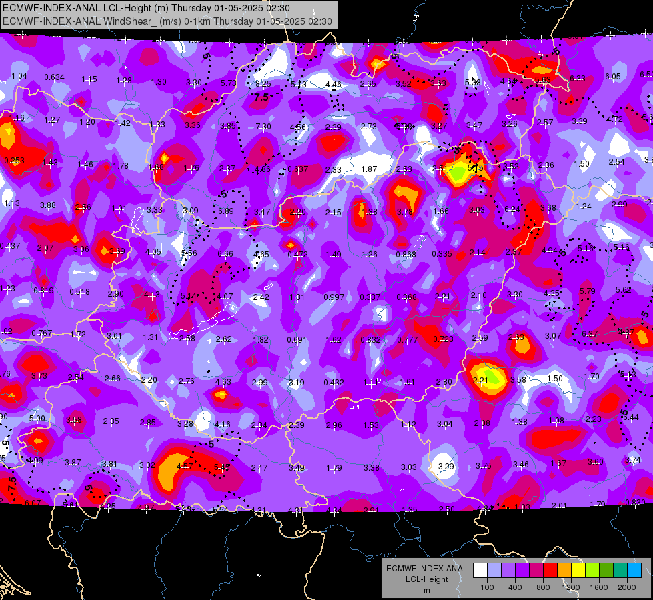Image resolution: width=653 pixels, height=600 pixels.
Task: Click the grid value 0.767
Action: 41,333
